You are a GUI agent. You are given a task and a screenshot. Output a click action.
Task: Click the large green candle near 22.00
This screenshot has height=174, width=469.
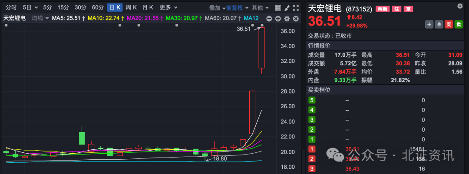(x=82, y=138)
